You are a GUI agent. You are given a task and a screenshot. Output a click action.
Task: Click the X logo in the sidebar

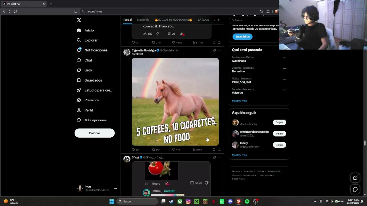coord(79,20)
